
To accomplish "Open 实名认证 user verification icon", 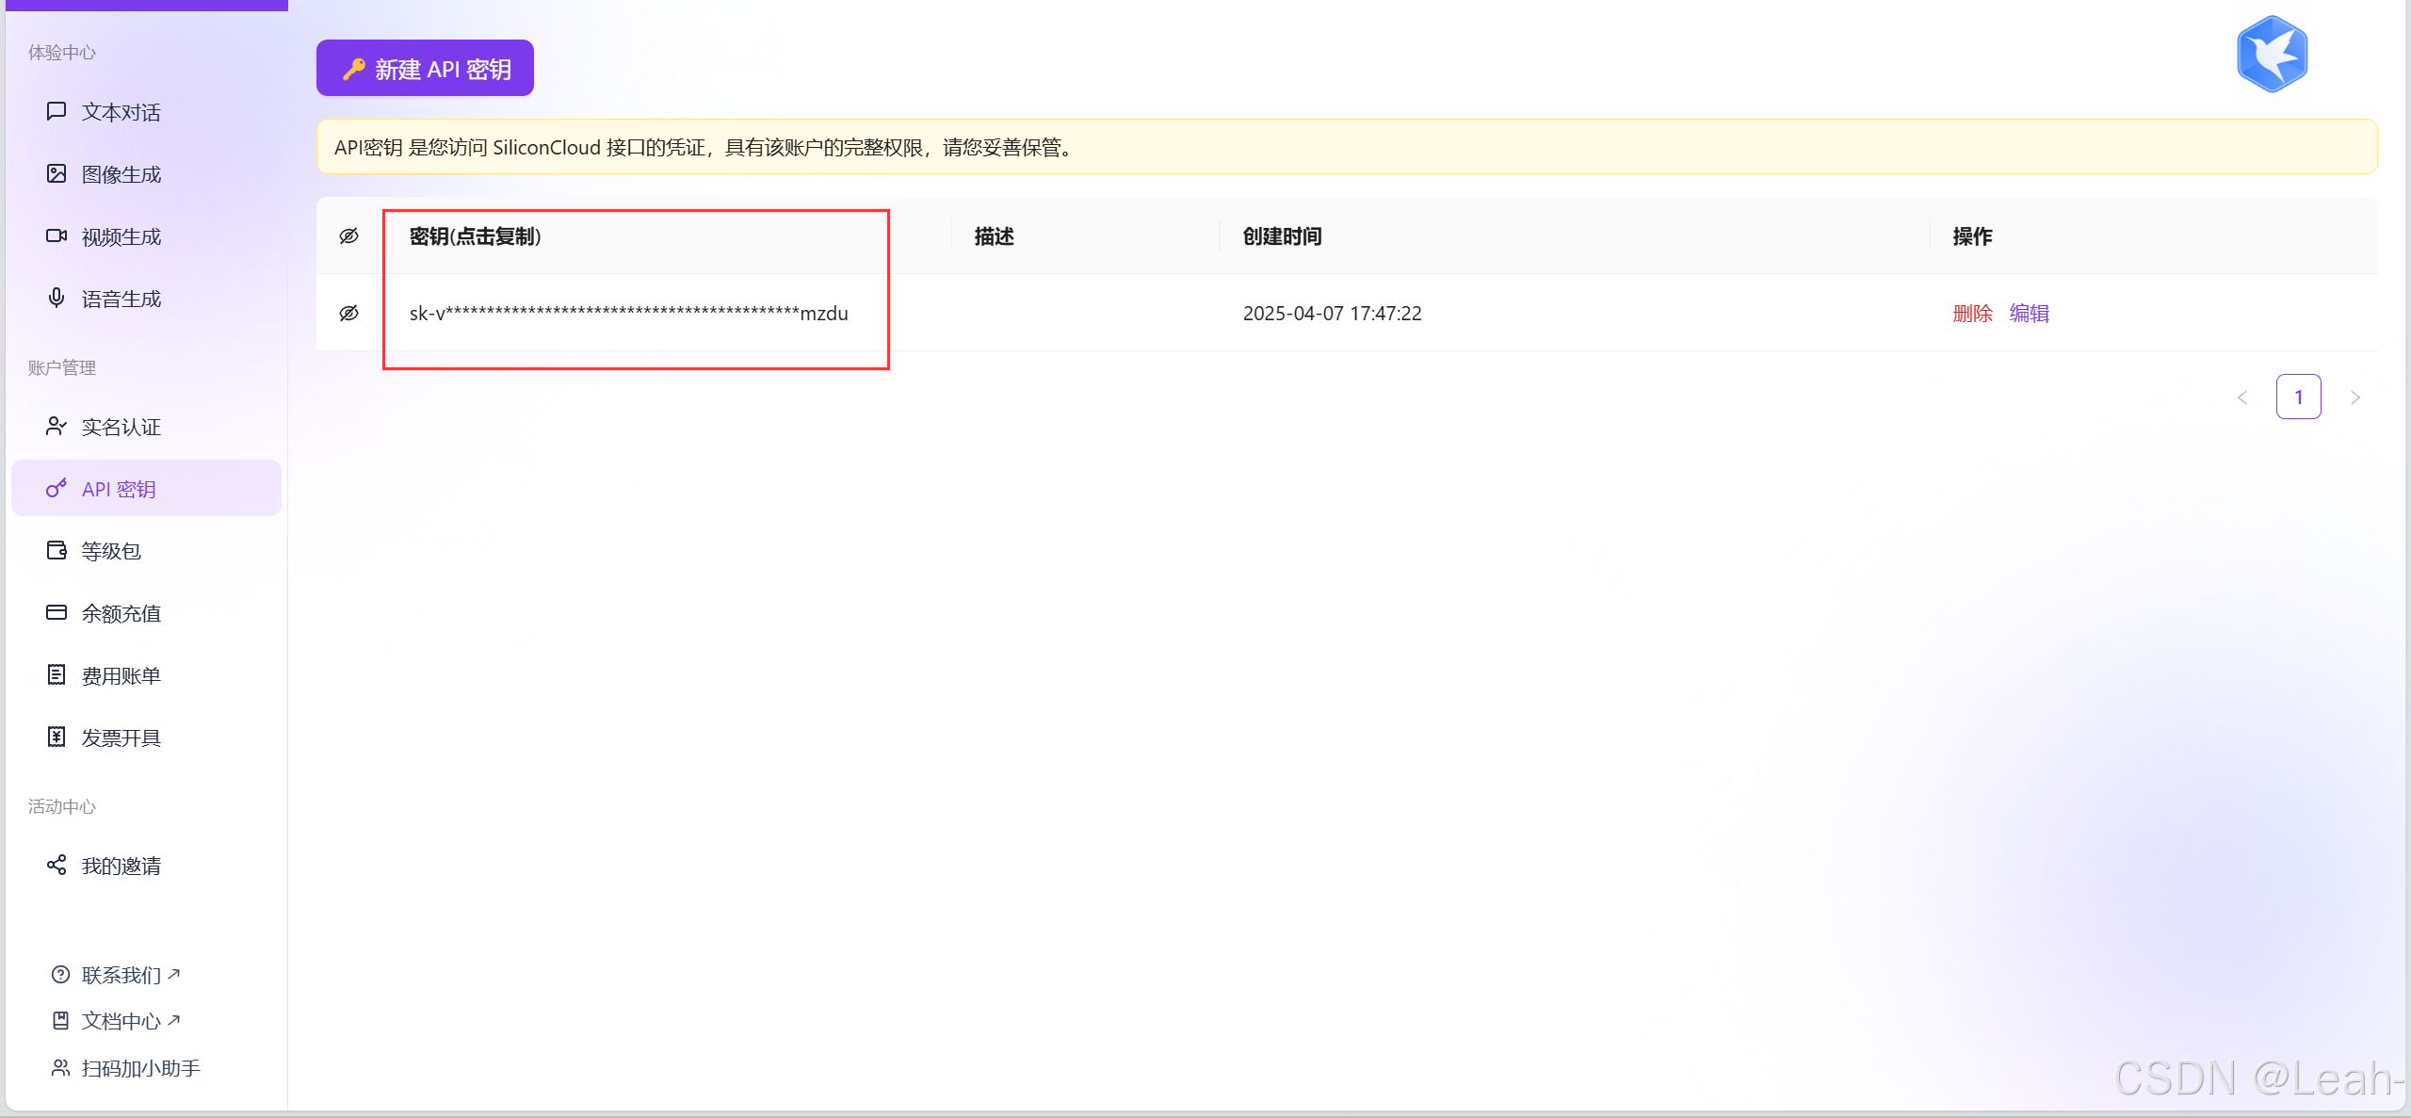I will 57,426.
